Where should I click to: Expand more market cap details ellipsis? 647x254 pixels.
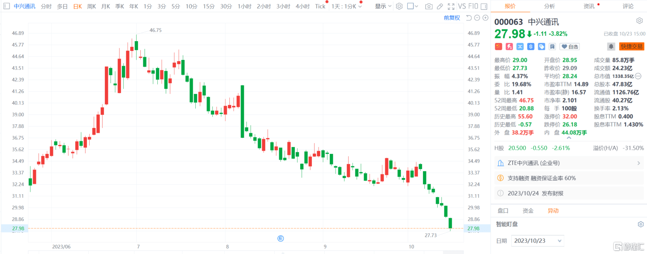click(638, 76)
